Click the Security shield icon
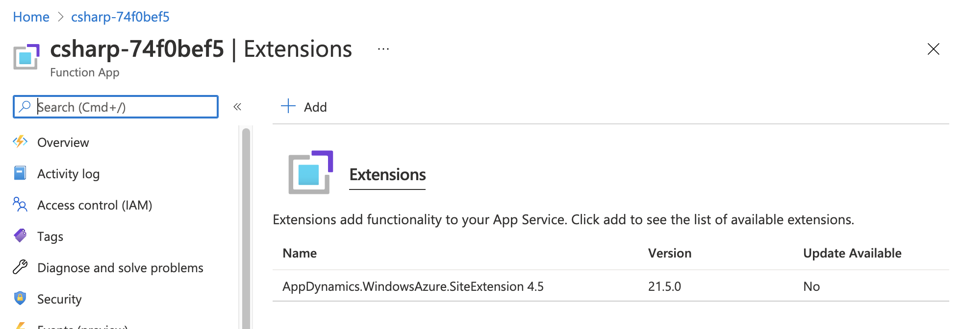 pyautogui.click(x=20, y=299)
